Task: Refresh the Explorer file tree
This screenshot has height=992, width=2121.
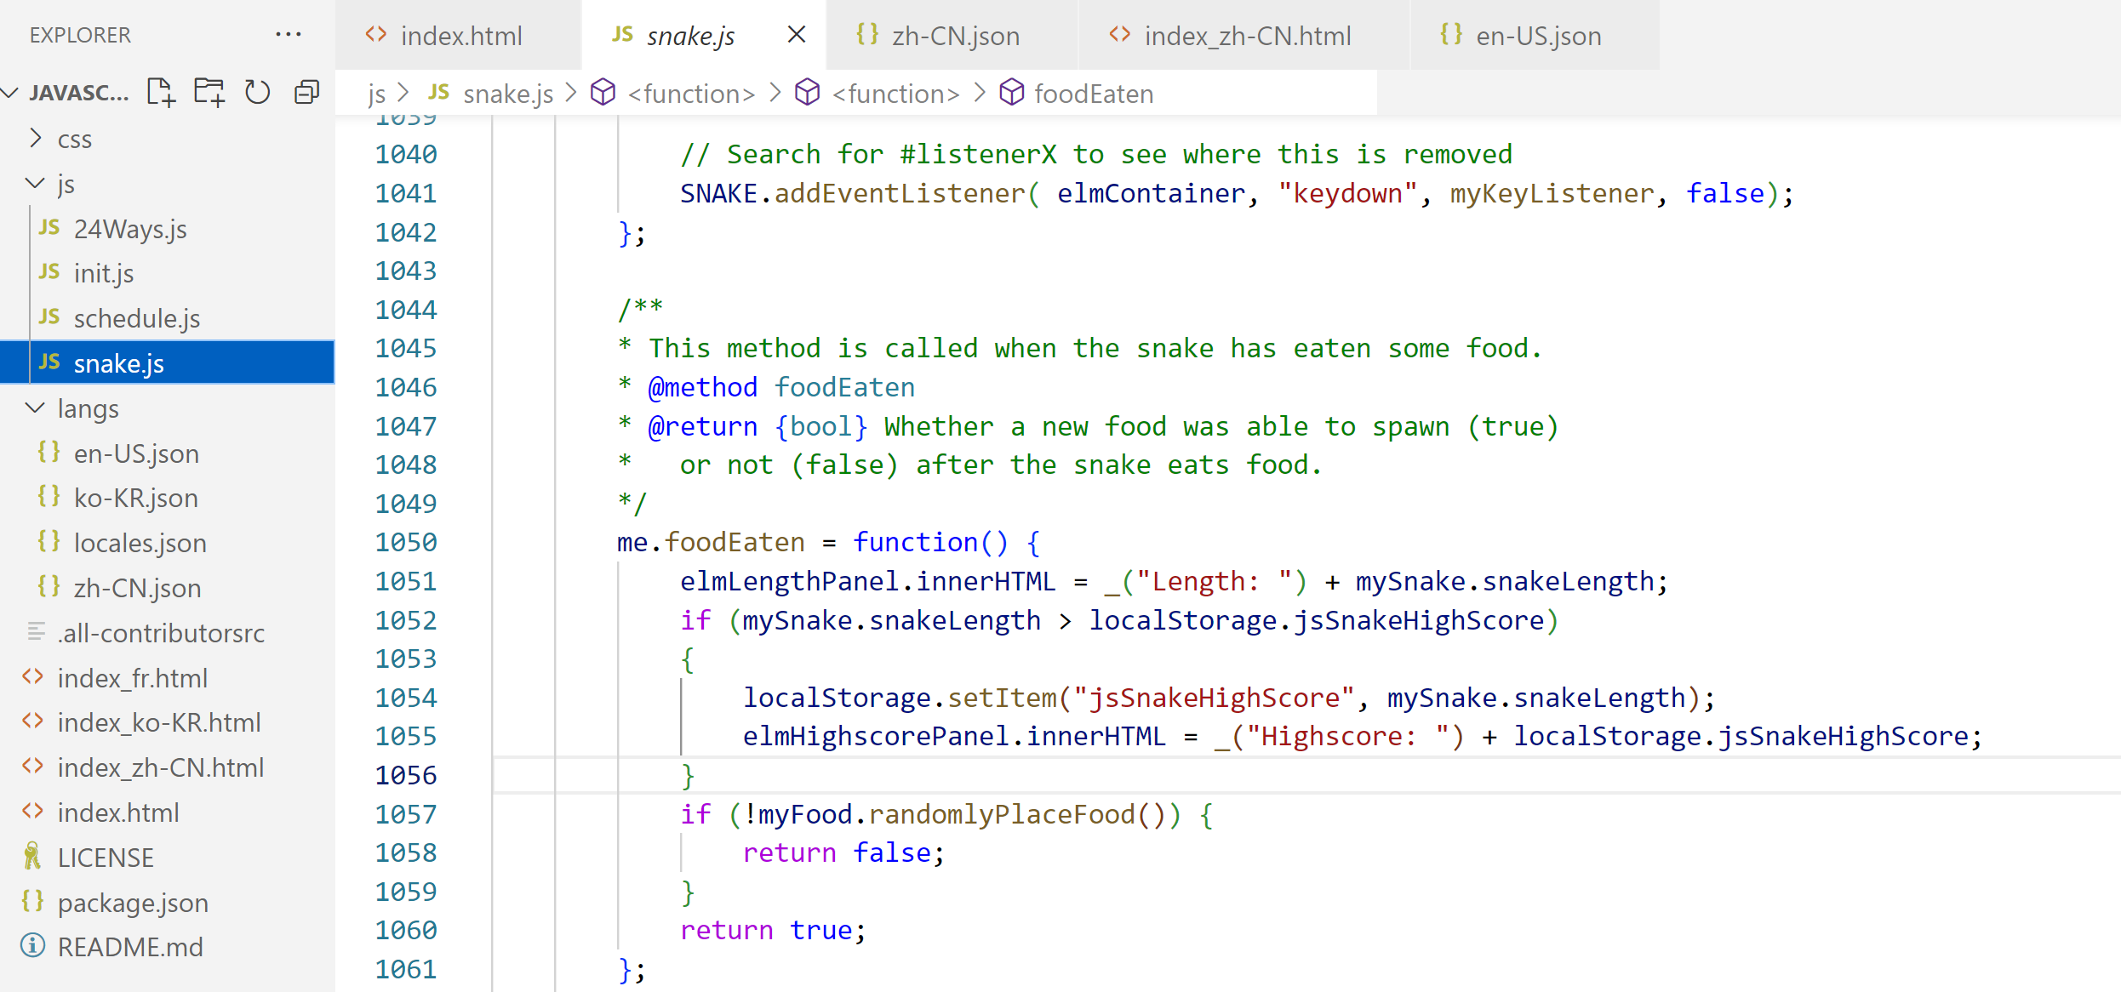Action: (x=257, y=92)
